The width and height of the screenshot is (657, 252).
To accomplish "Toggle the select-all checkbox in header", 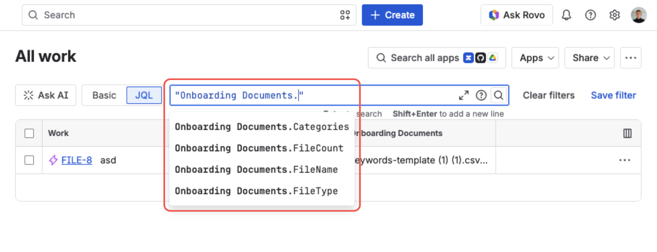I will click(x=29, y=133).
